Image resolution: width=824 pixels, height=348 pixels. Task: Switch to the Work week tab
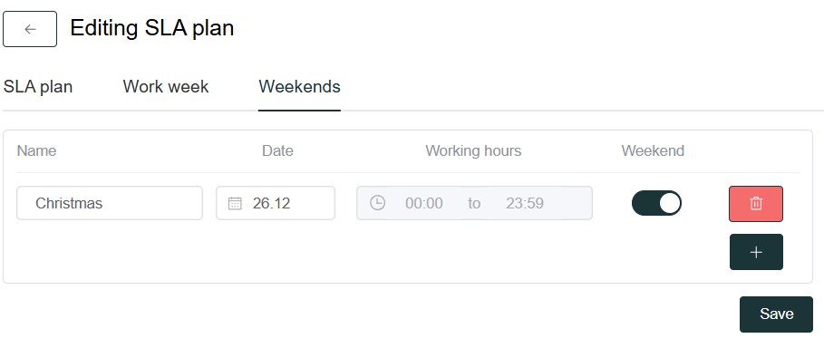(x=166, y=86)
